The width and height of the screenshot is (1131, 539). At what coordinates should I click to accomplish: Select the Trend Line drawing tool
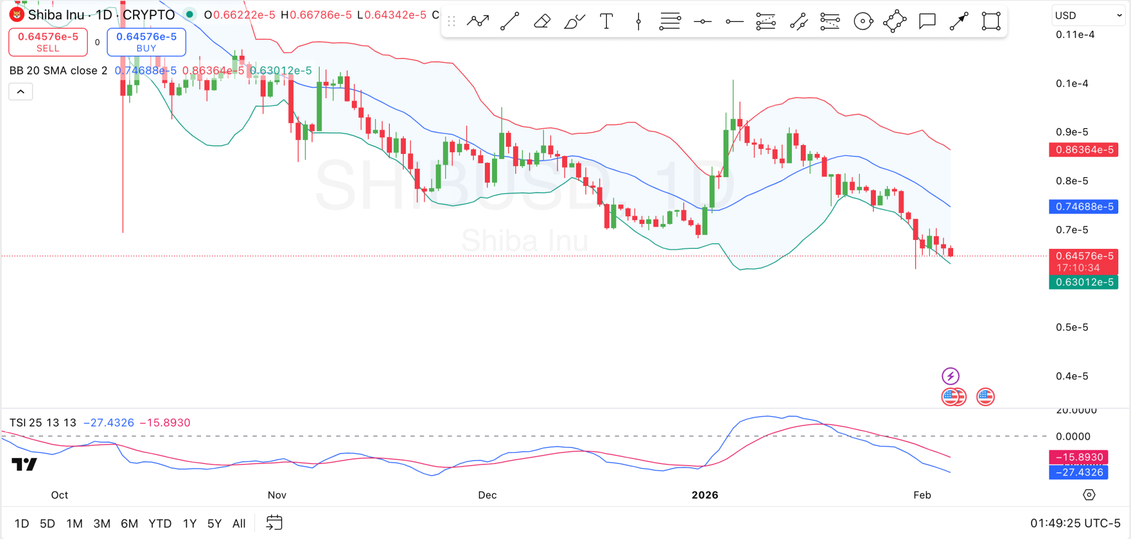(x=510, y=21)
